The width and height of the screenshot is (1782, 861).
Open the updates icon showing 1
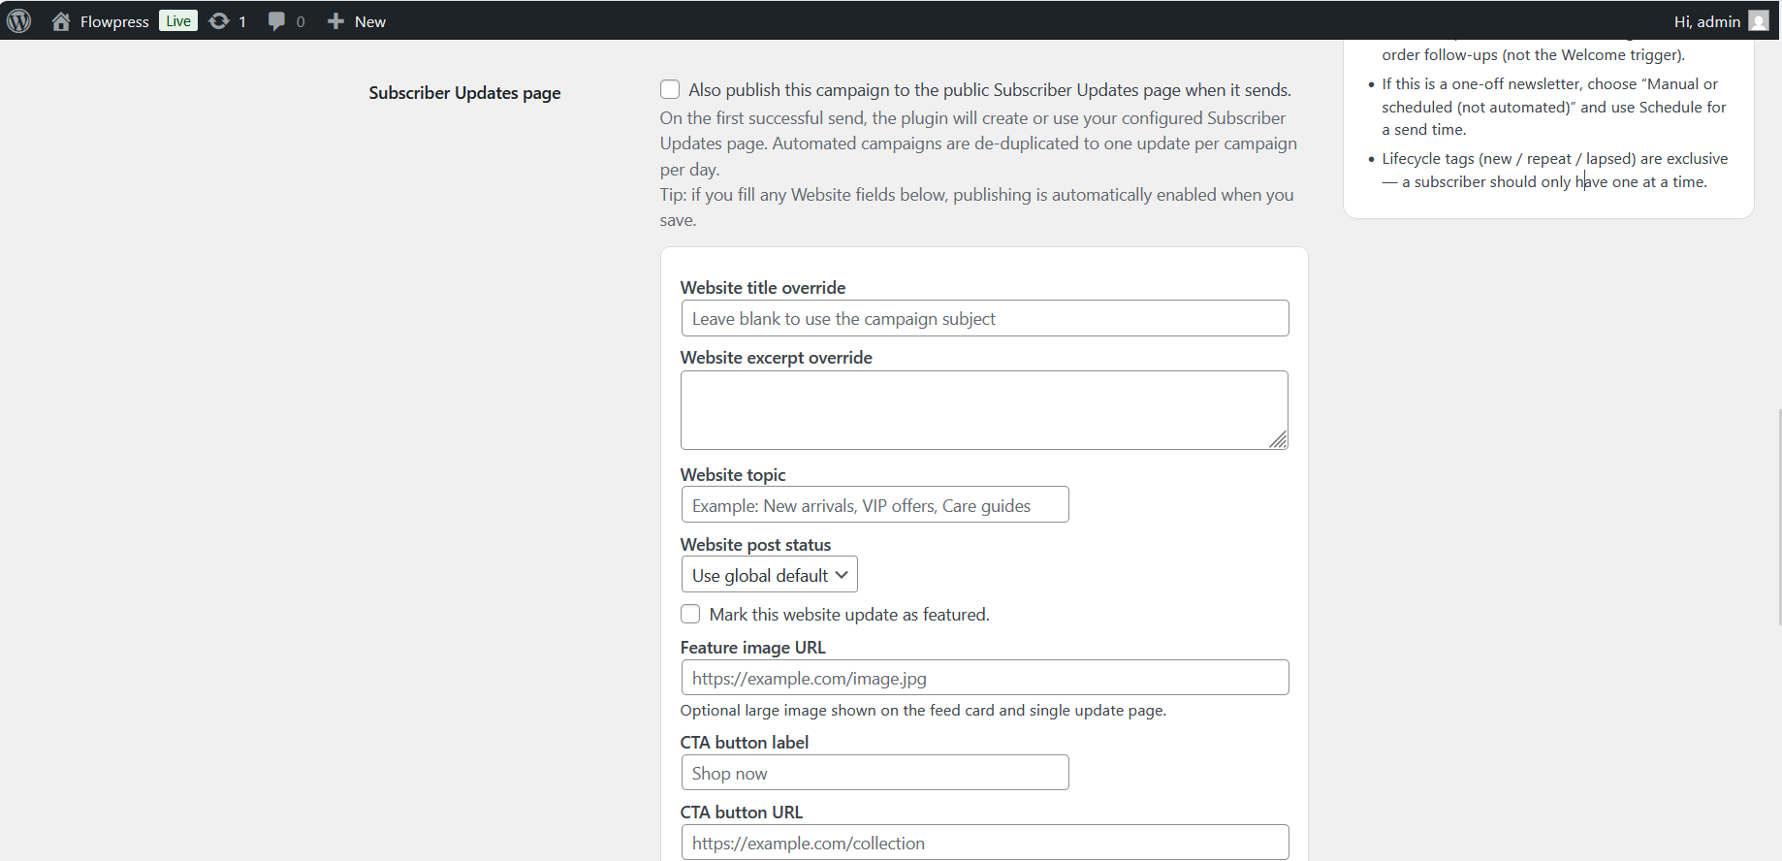point(219,21)
